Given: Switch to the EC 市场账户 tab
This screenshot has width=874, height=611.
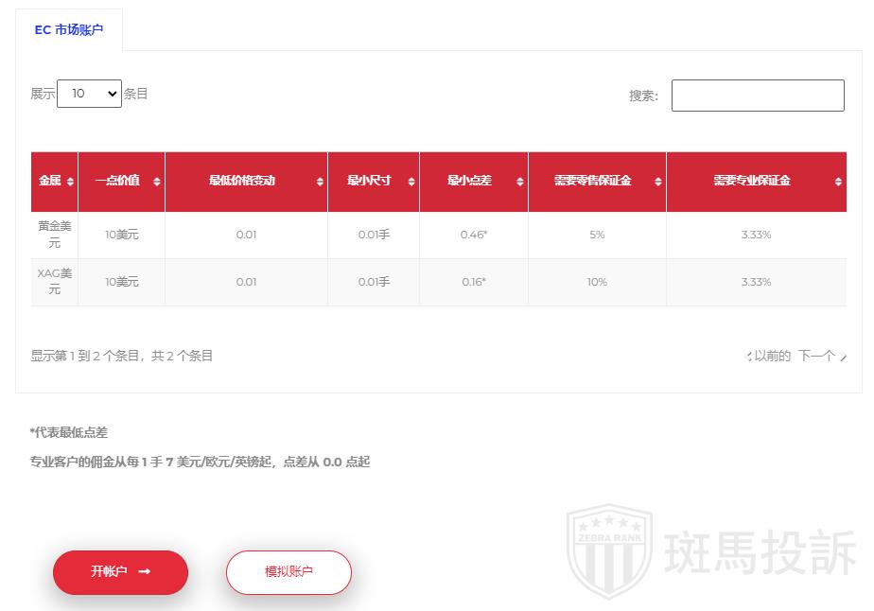Looking at the screenshot, I should (69, 30).
